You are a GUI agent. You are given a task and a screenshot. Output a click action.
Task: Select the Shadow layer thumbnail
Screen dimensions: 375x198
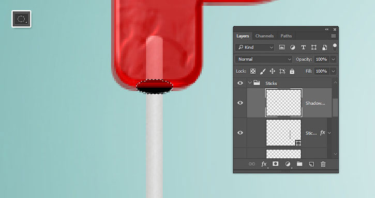click(283, 103)
